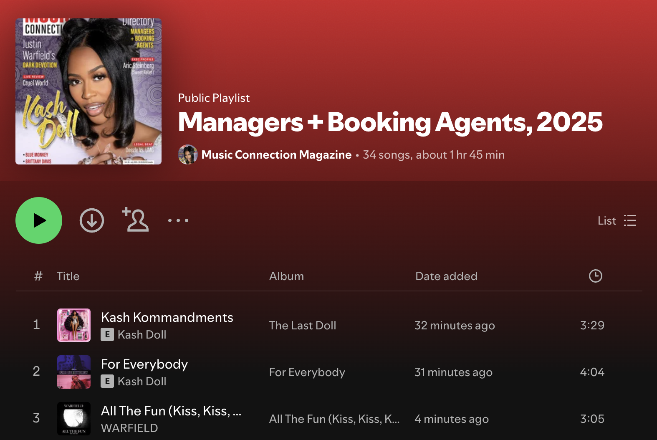Click the All The Fun track artwork thumbnail
The height and width of the screenshot is (440, 657).
74,419
